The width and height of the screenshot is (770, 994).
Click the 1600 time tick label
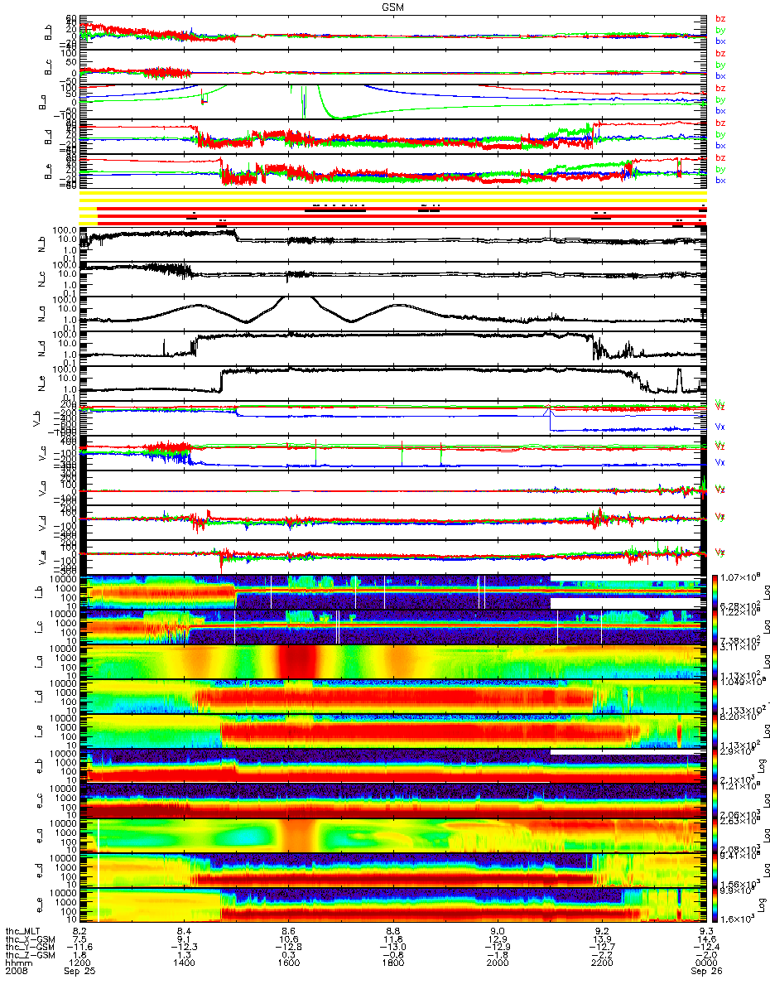(x=289, y=964)
